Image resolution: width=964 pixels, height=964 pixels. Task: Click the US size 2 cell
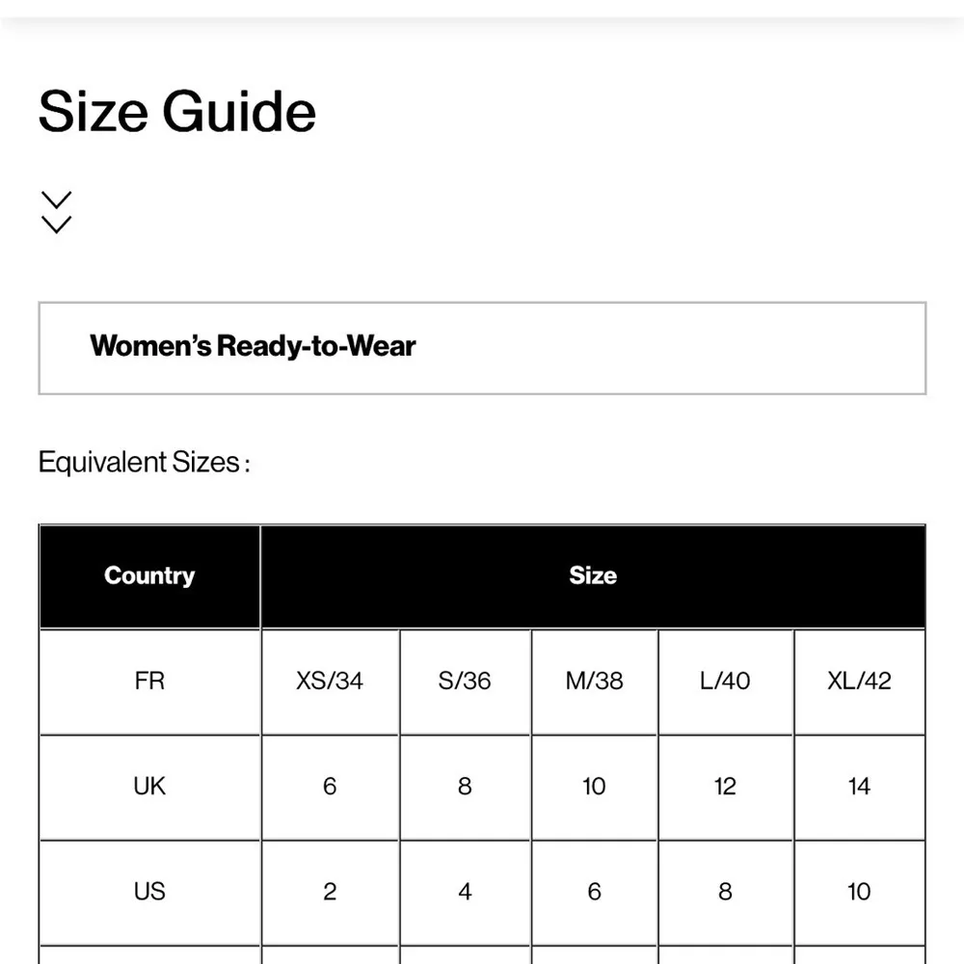click(x=330, y=892)
